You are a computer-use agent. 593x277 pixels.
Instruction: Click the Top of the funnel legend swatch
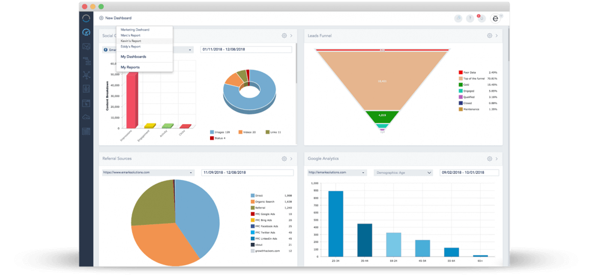[x=460, y=78]
